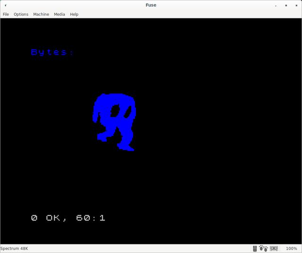The image size is (302, 253).
Task: Click the '0 OK, 60:1' report message
Action: click(68, 218)
